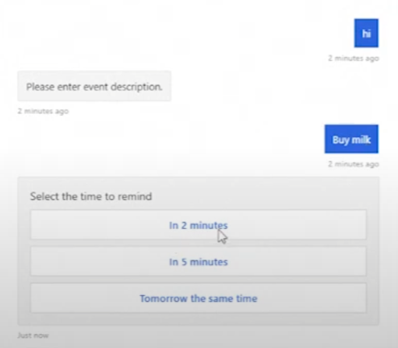Viewport: 398px width, 348px height.
Task: Click the timestamp below the "Buy milk" message
Action: point(354,164)
